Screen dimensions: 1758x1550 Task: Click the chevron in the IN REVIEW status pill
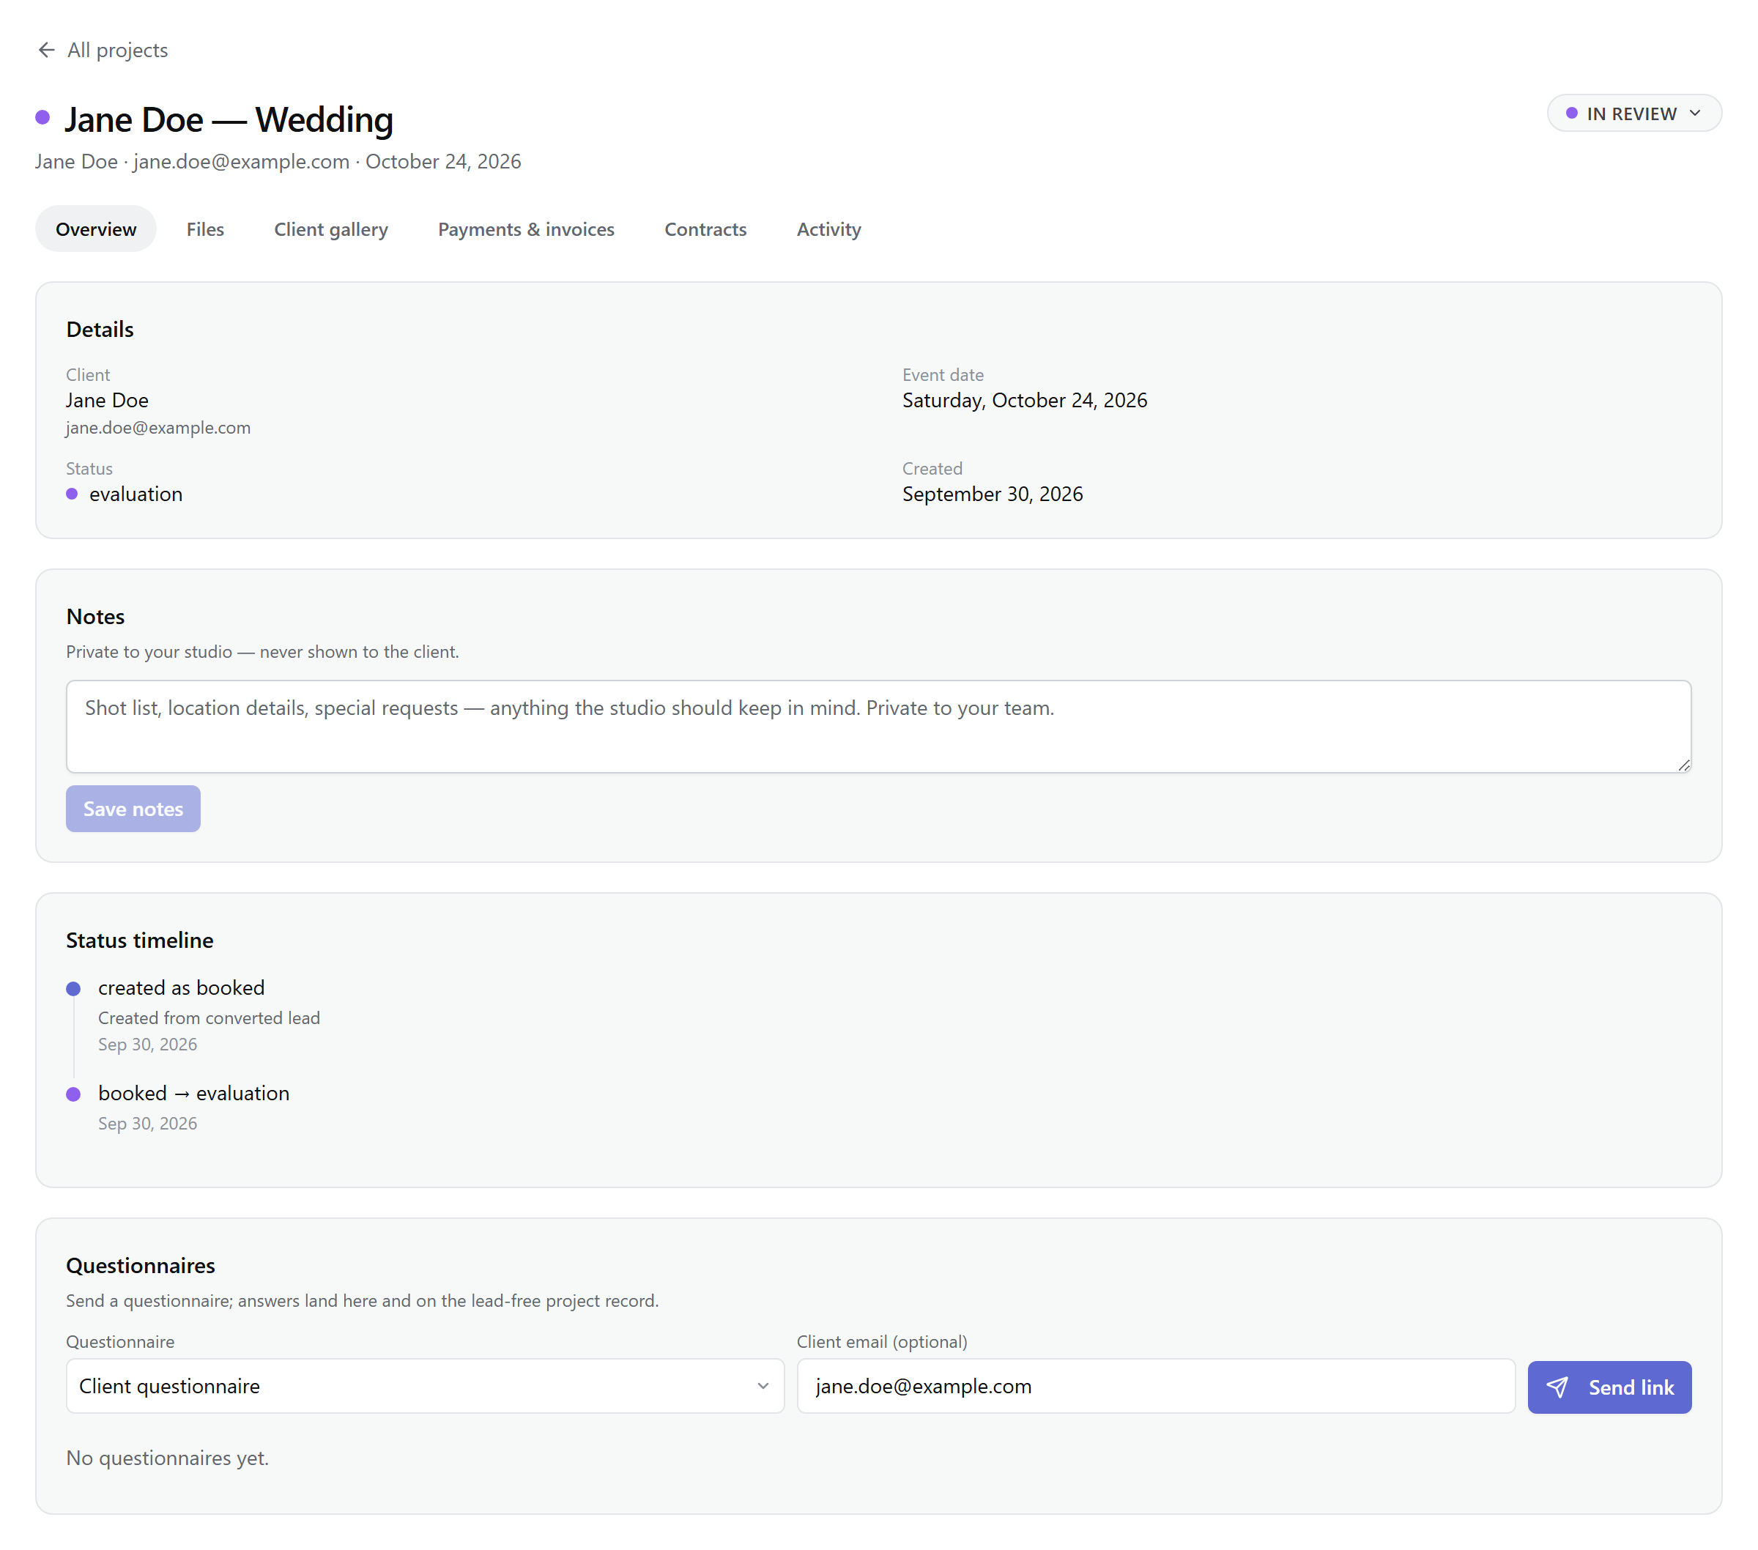1694,114
